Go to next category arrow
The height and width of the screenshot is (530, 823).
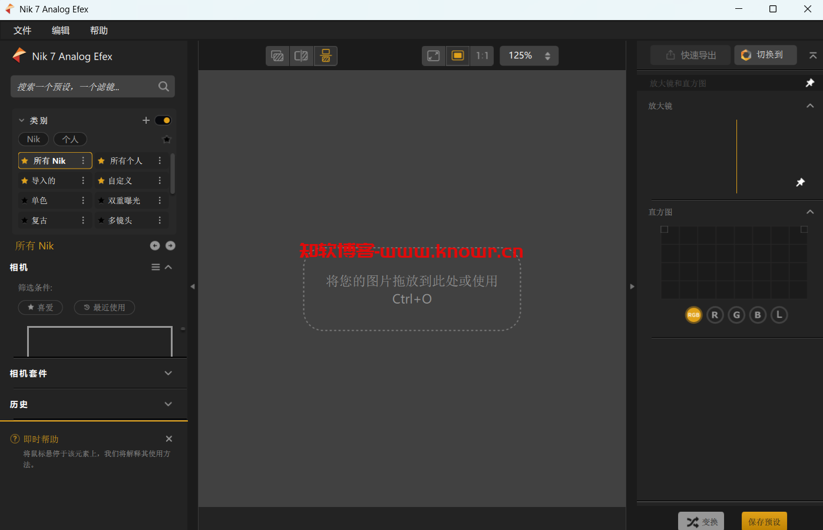tap(170, 246)
